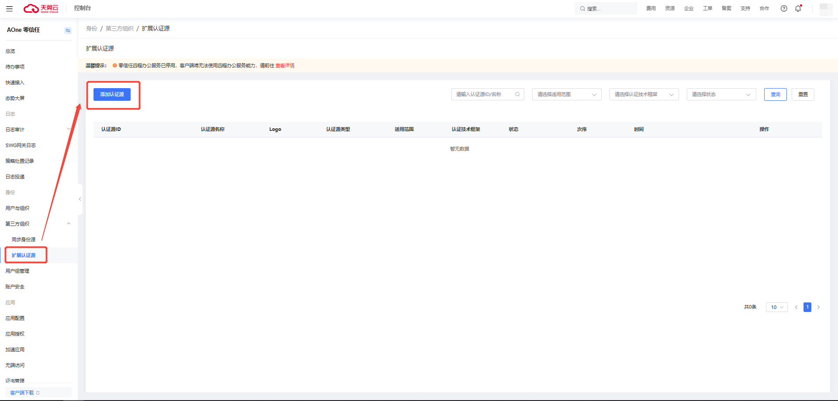Screen dimensions: 838x401
Task: Open the 请选择状态 dropdown
Action: [721, 94]
